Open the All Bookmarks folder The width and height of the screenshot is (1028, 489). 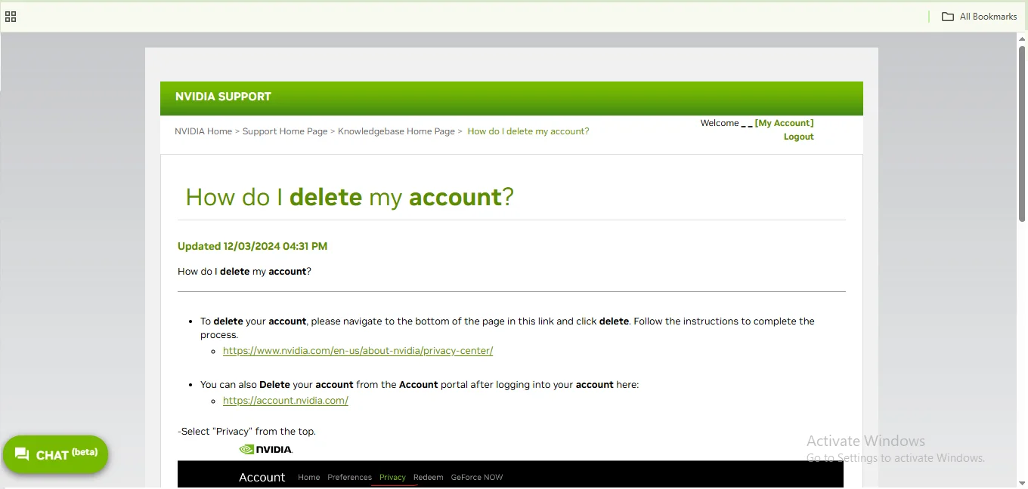pyautogui.click(x=979, y=17)
